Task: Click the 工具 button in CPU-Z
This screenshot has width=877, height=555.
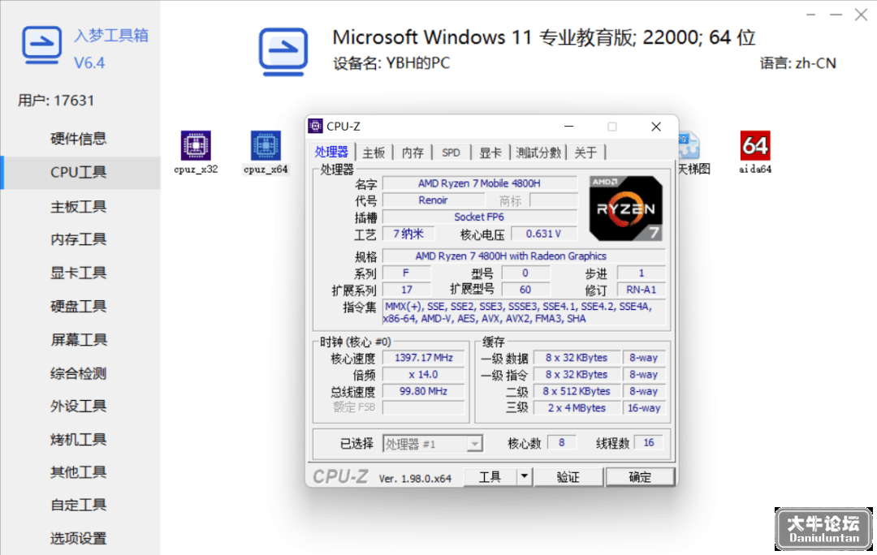Action: point(490,477)
